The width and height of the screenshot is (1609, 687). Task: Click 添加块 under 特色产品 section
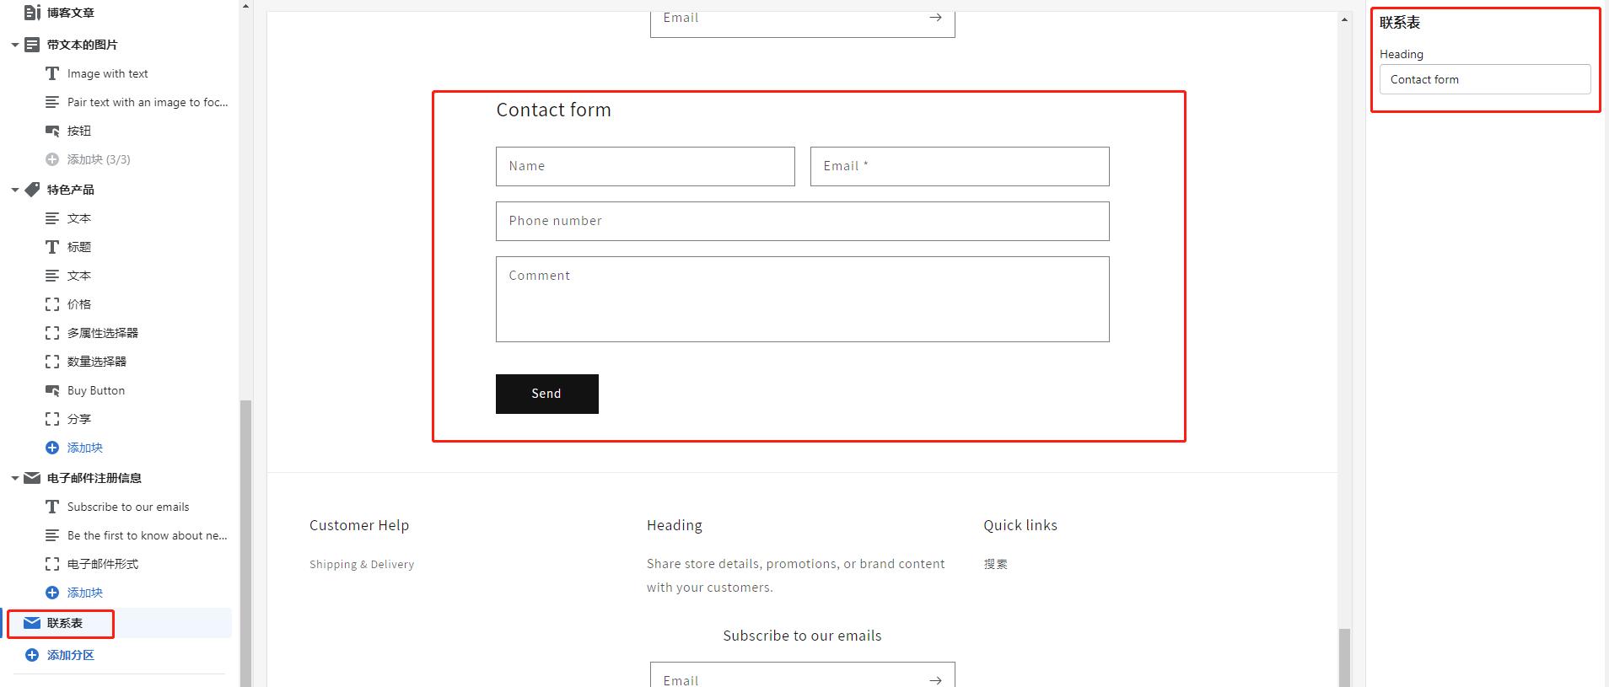(x=84, y=448)
